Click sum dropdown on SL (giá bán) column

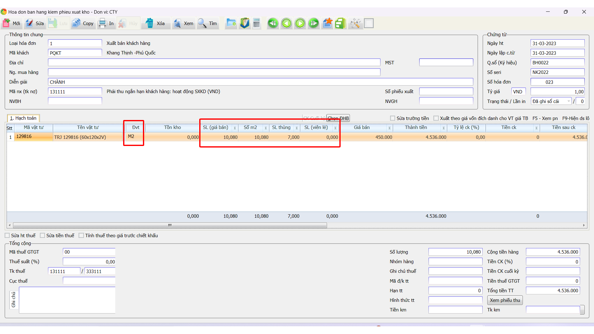coord(235,128)
